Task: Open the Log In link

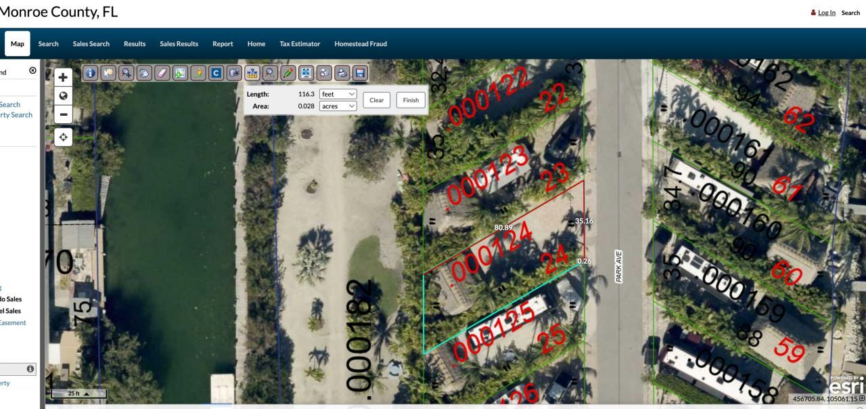Action: coord(826,12)
